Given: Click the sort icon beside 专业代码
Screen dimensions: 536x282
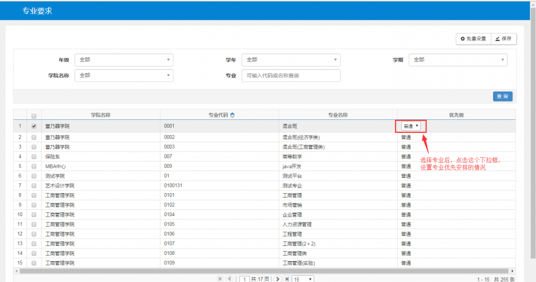Looking at the screenshot, I should (232, 115).
